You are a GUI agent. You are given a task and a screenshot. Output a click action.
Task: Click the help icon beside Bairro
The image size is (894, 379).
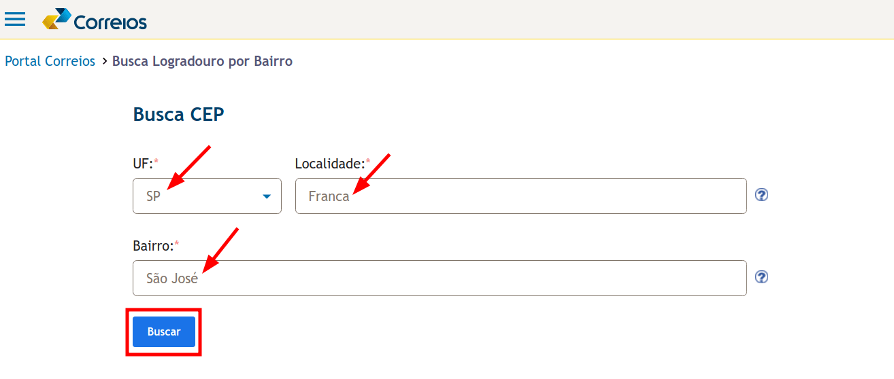click(x=762, y=277)
